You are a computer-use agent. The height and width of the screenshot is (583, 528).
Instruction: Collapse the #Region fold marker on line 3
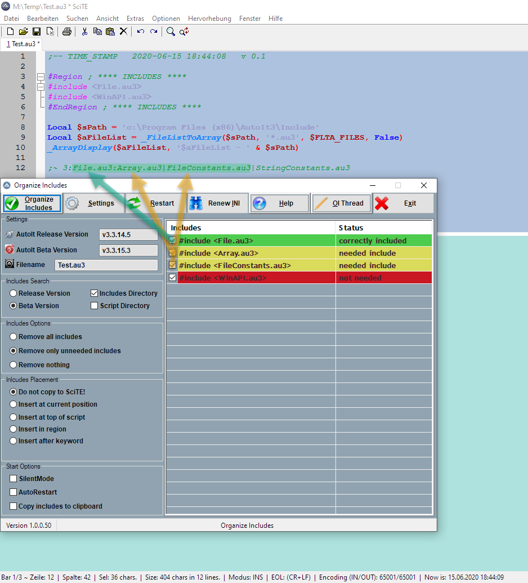[x=40, y=77]
